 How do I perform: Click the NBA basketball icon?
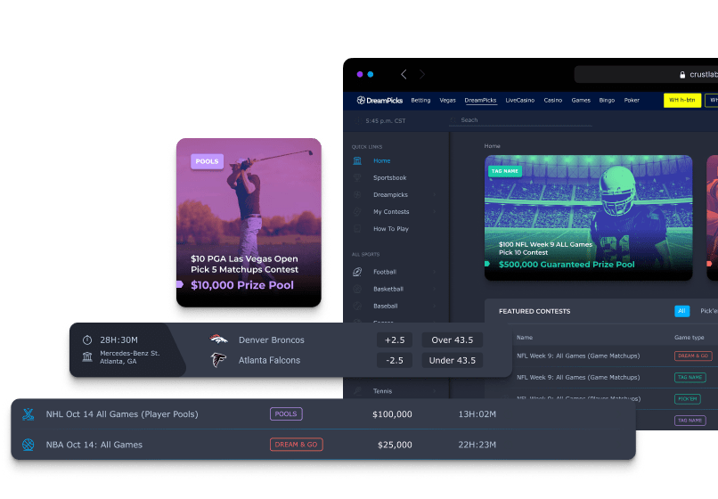point(28,445)
